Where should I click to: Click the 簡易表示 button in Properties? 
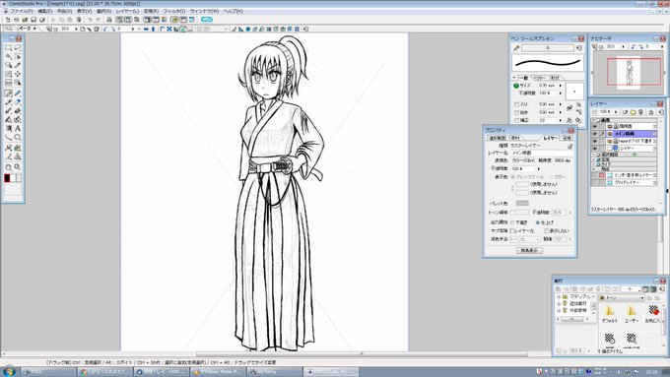tap(529, 251)
